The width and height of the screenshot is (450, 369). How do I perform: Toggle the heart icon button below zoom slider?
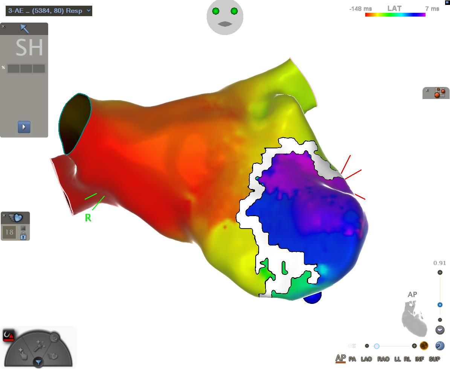[440, 330]
